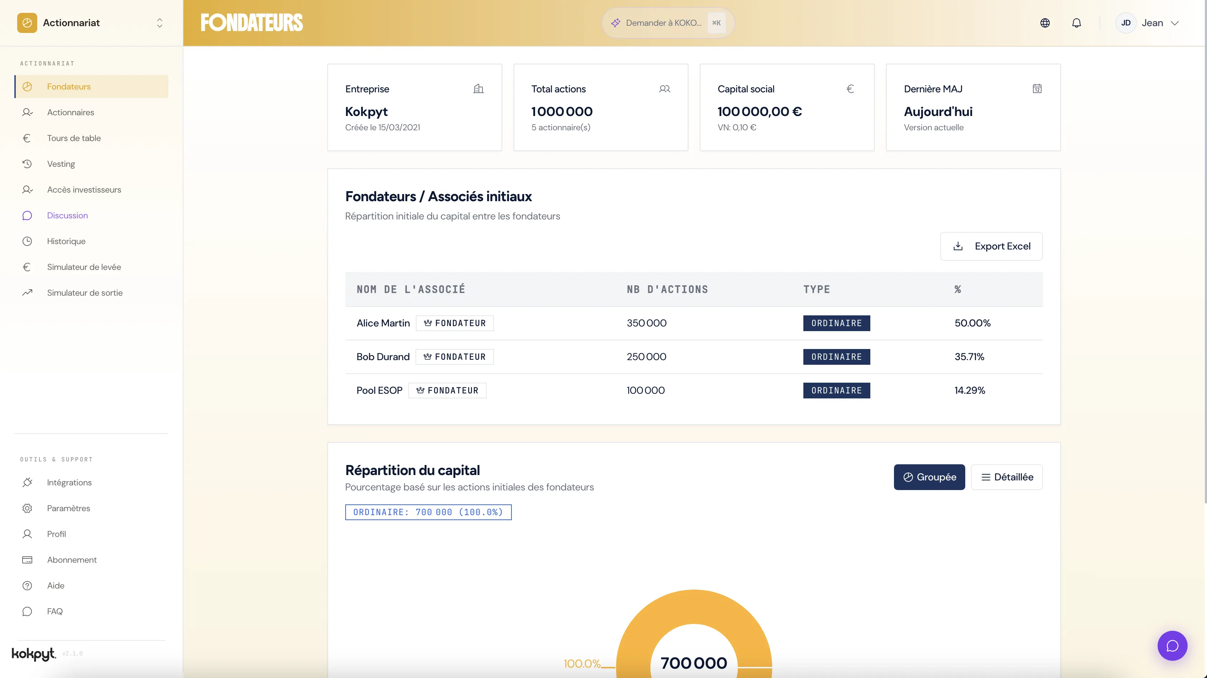The image size is (1207, 678).
Task: Click the Aide question mark icon
Action: [27, 585]
